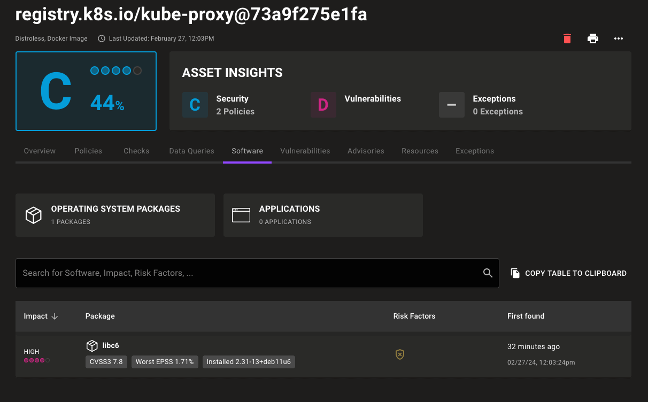The width and height of the screenshot is (648, 402).
Task: Click the search magnifier icon
Action: [488, 273]
